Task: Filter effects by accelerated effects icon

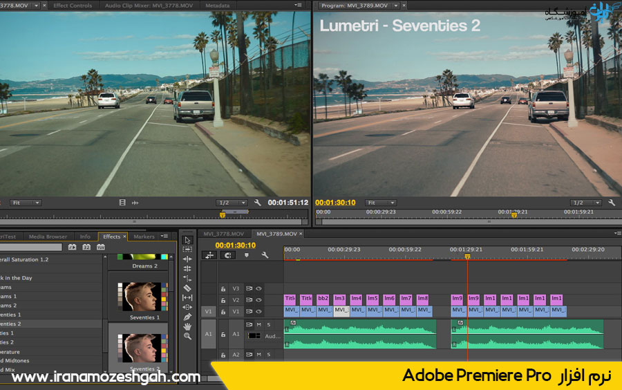Action: click(72, 247)
